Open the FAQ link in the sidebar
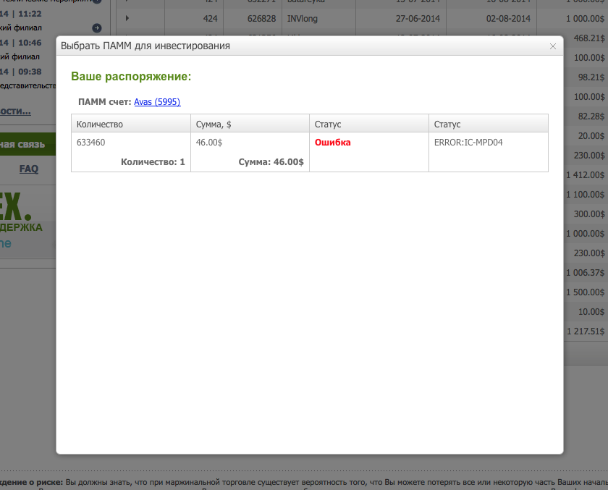608x490 pixels. click(x=29, y=169)
